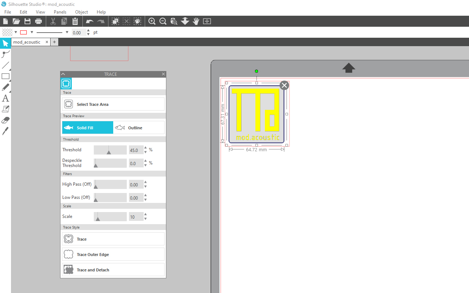Open the Help menu
This screenshot has width=469, height=293.
(x=101, y=12)
